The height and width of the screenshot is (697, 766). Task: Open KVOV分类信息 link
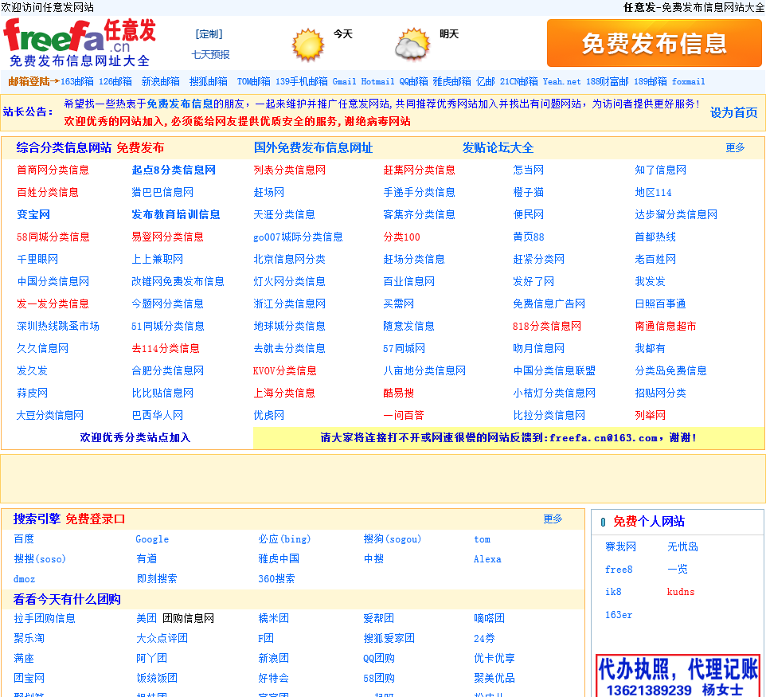pos(285,371)
